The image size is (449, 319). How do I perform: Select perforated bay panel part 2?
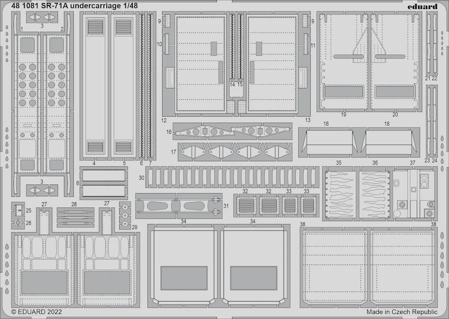57,103
